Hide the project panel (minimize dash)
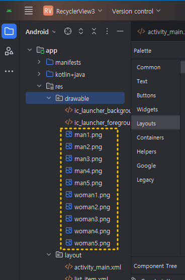The image size is (185, 280). [x=120, y=31]
